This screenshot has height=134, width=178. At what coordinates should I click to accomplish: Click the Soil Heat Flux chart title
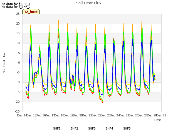coord(89,3)
